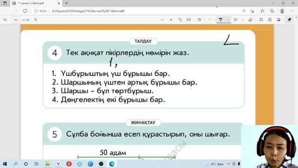Screen dimensions: 298x168
Task: Open the weather widget showing 4°C Rain
Action: 215,164
